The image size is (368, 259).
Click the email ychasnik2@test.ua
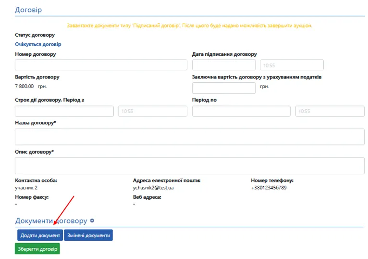point(153,188)
